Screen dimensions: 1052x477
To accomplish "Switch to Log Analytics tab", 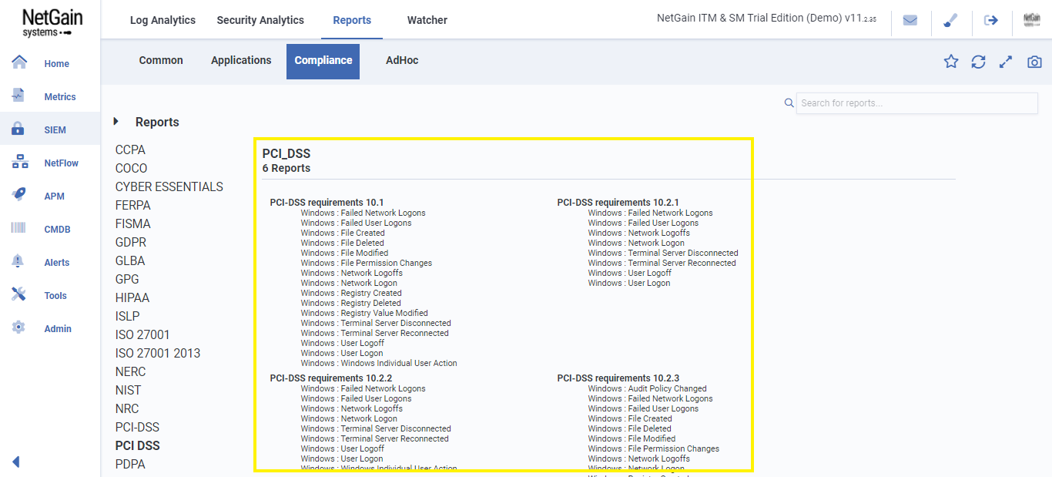I will pyautogui.click(x=162, y=20).
